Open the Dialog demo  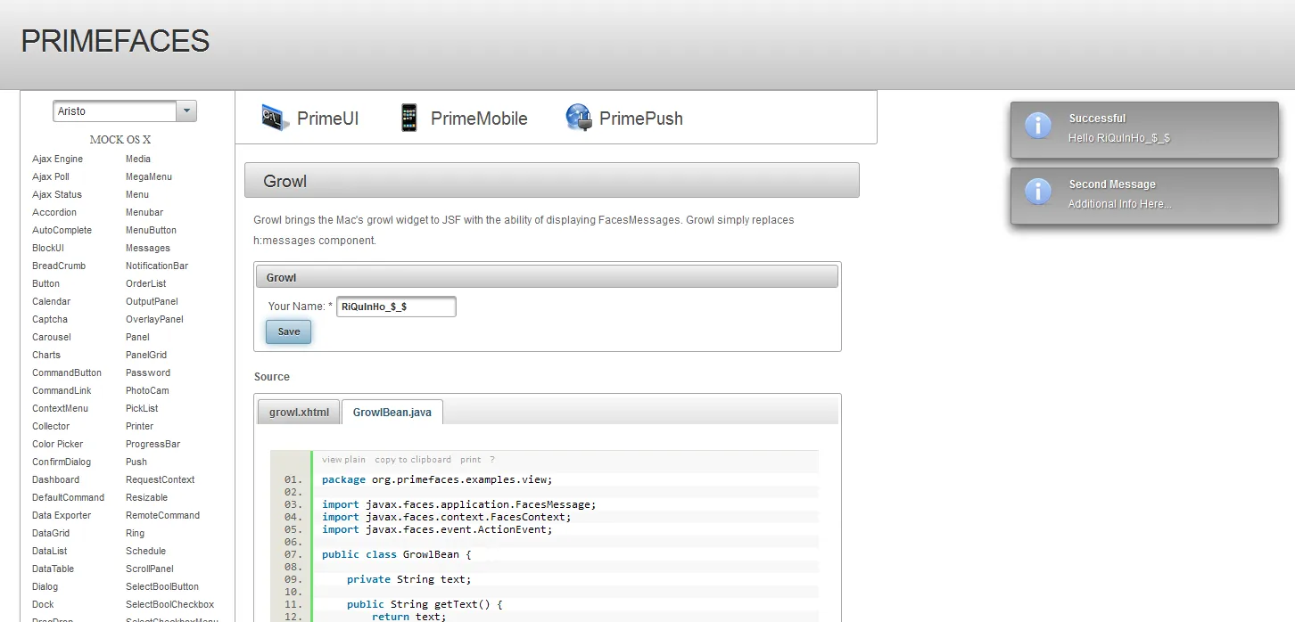(x=45, y=586)
